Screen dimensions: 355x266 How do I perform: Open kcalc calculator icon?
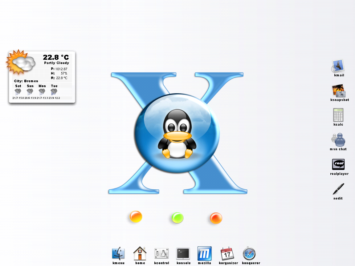point(338,115)
